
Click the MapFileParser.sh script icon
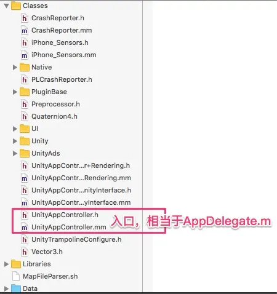(x=16, y=276)
